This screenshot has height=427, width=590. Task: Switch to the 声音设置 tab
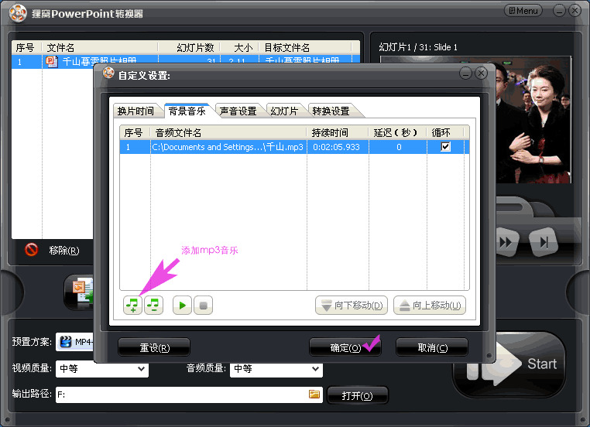tap(238, 111)
